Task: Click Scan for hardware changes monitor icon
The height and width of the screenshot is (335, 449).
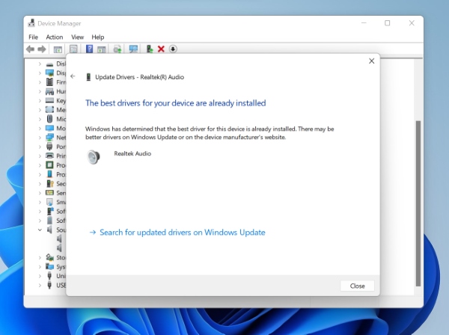Action: 133,49
